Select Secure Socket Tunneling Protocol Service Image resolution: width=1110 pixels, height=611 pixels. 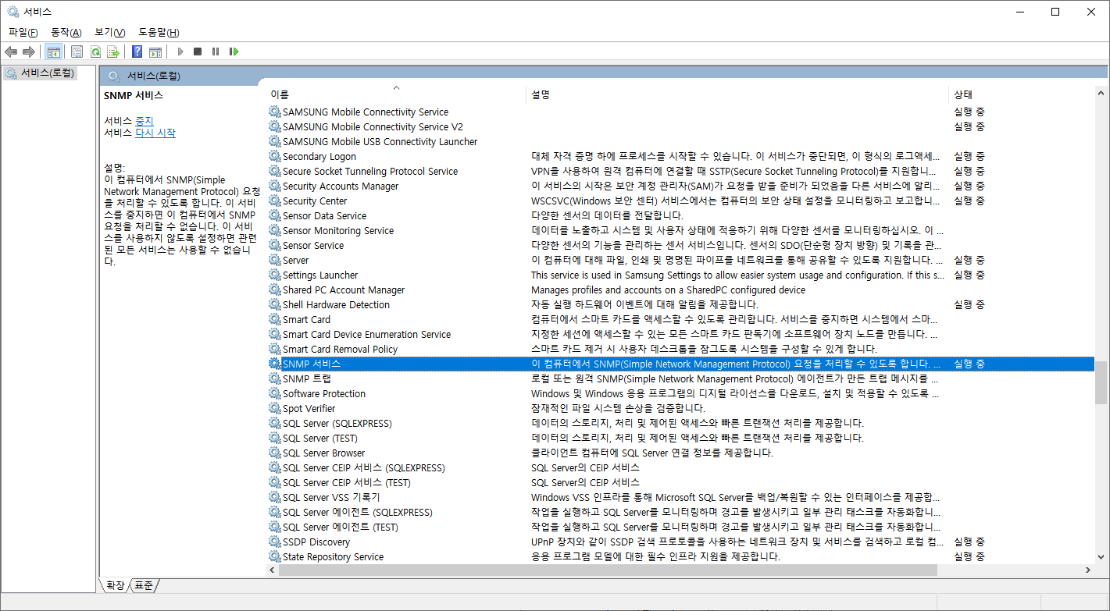point(370,171)
